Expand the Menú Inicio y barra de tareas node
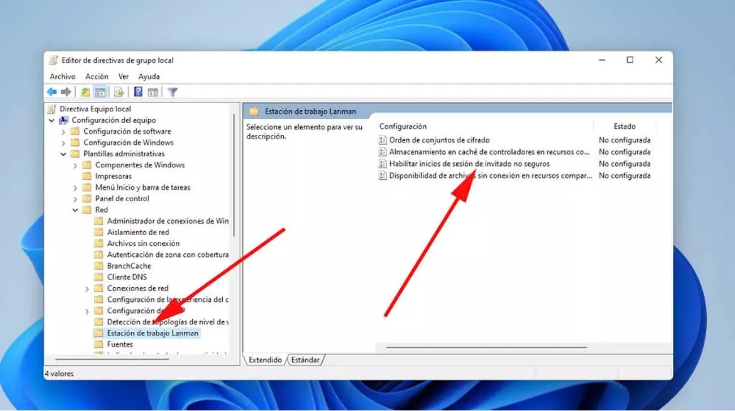Screen dimensions: 735x411 click(x=75, y=188)
